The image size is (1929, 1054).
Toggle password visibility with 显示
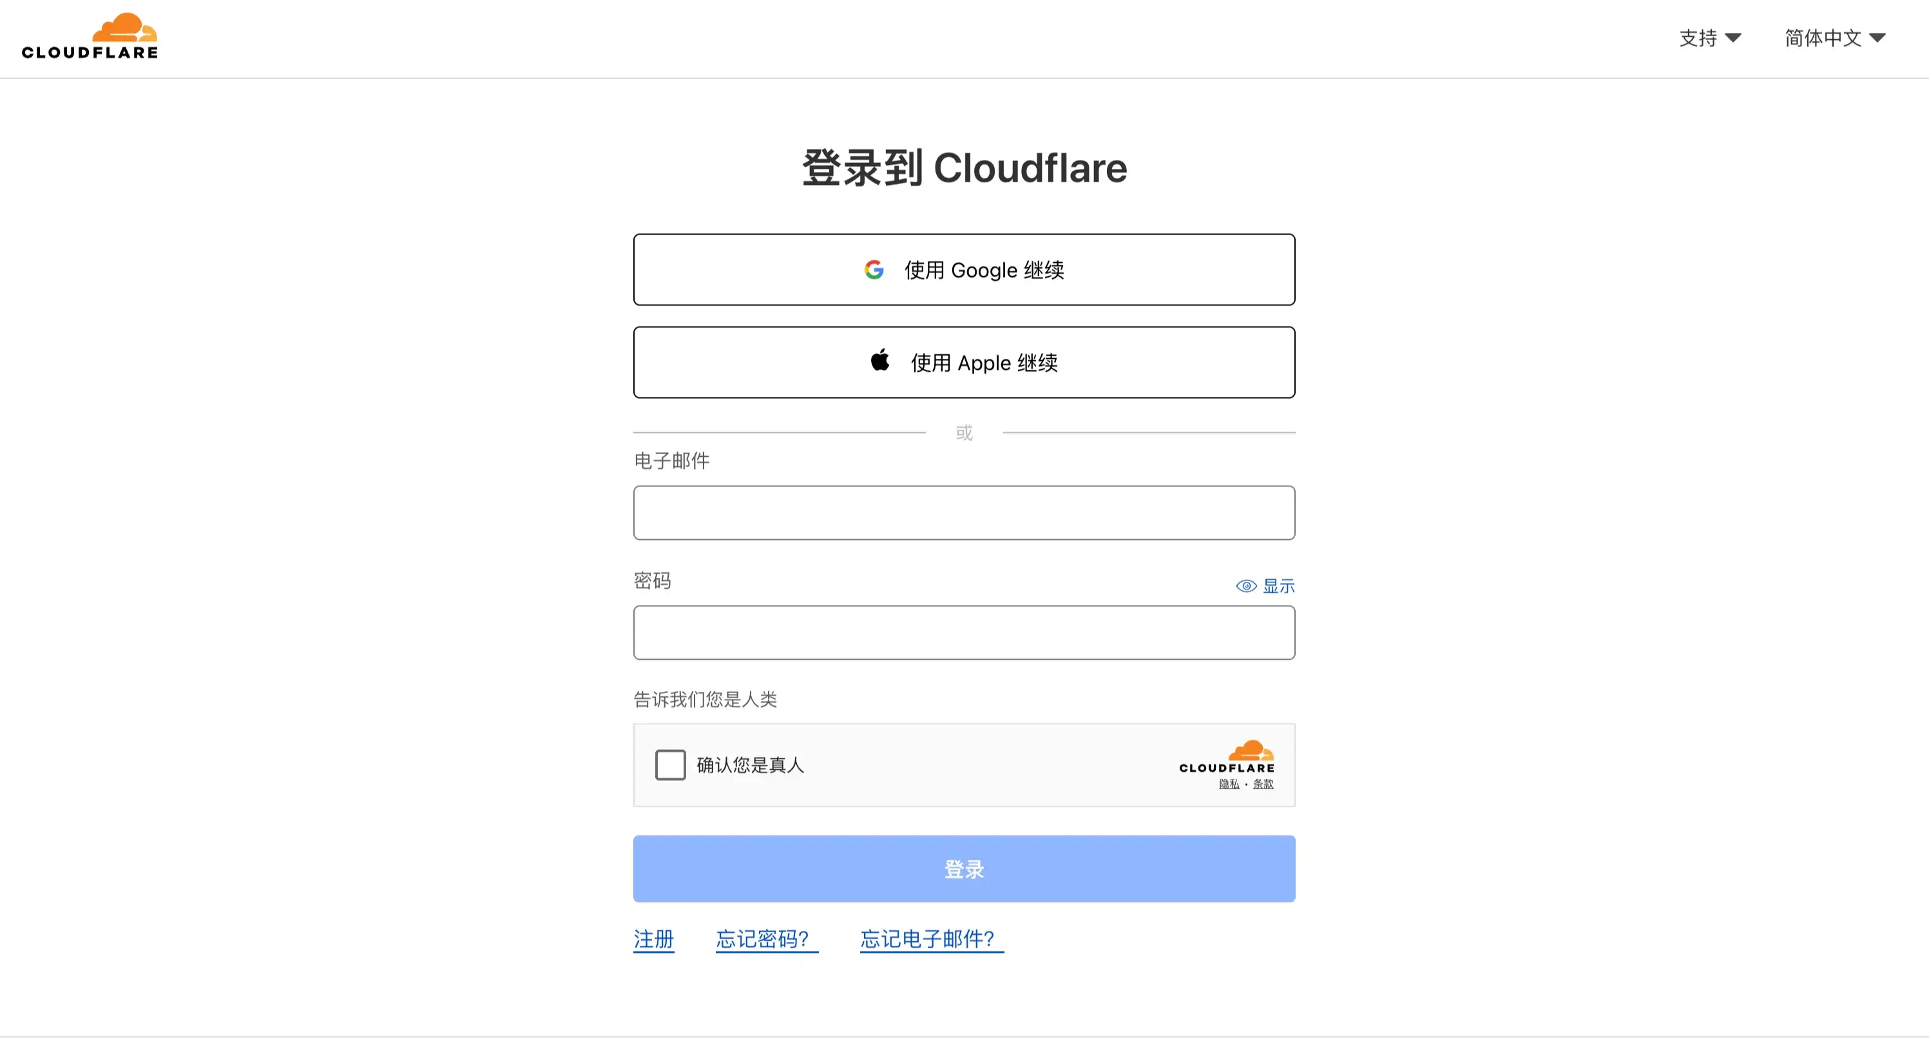(x=1278, y=586)
